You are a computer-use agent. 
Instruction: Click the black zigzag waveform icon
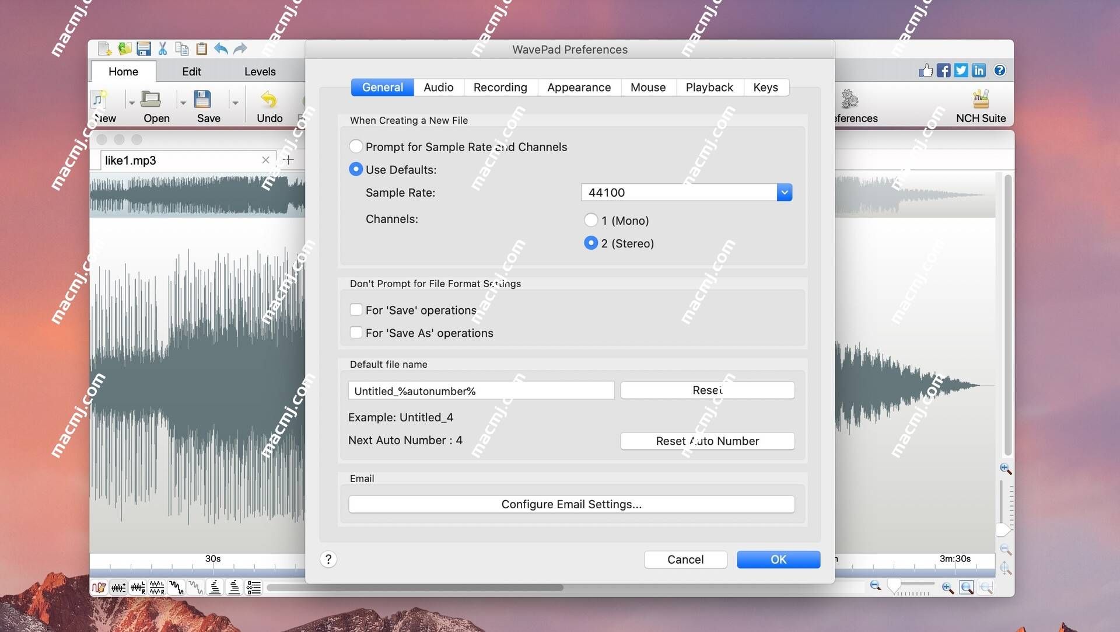(176, 587)
